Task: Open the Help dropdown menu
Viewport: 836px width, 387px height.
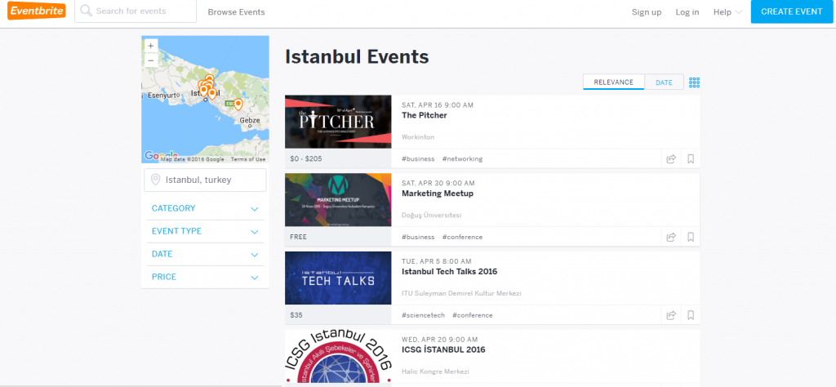Action: tap(727, 11)
